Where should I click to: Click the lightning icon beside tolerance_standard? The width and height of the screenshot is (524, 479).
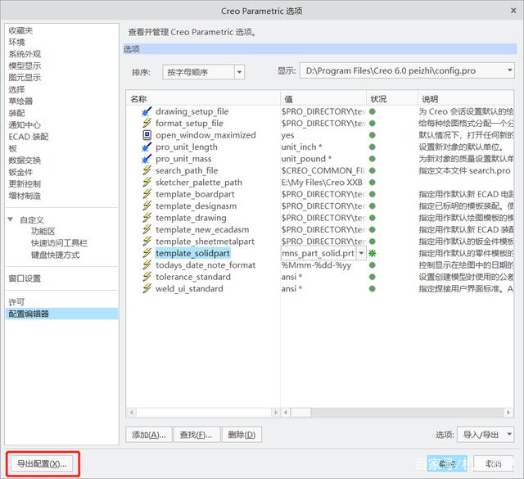click(x=147, y=277)
